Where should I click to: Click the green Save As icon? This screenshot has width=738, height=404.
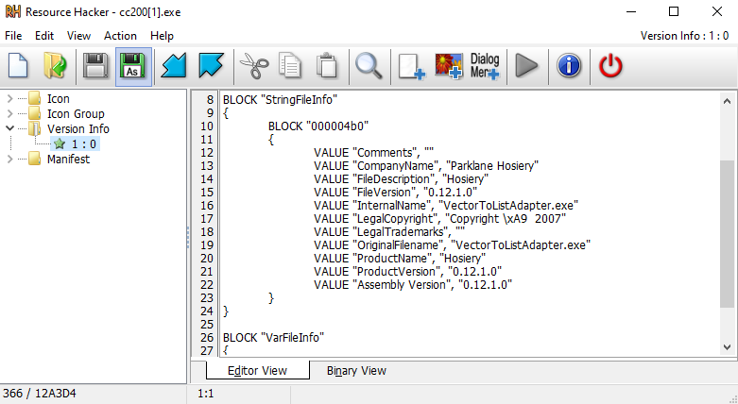(x=133, y=66)
